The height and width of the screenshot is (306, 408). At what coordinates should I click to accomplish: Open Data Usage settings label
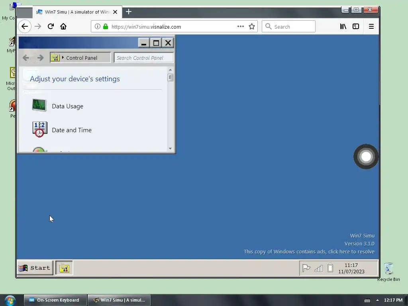point(67,106)
